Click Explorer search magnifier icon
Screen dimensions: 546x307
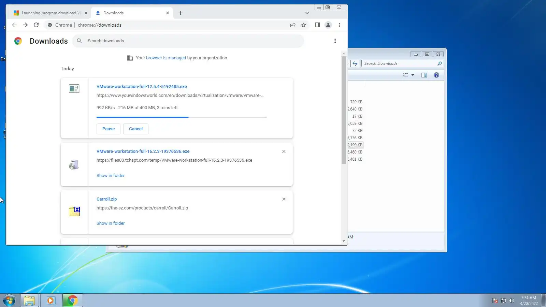coord(440,63)
